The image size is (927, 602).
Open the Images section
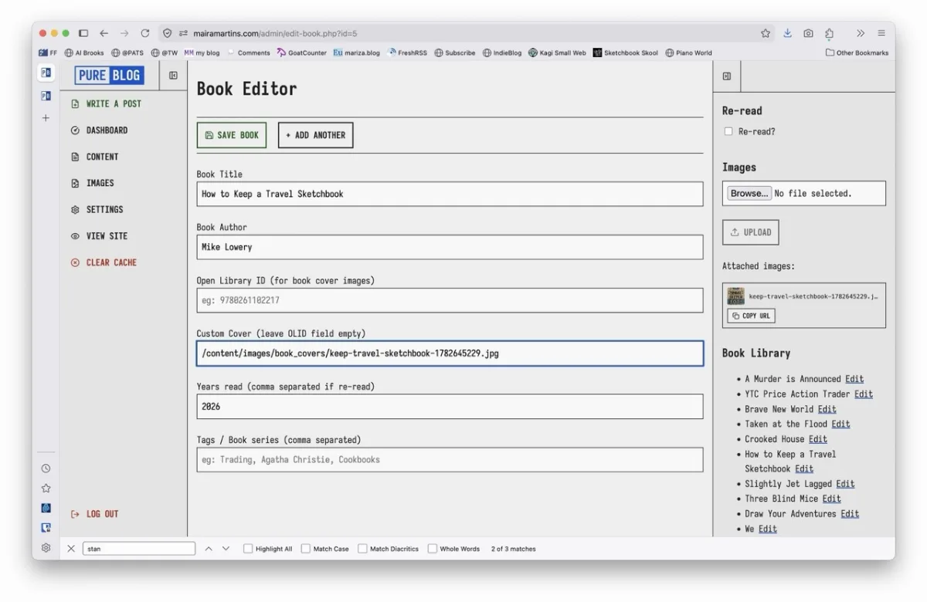tap(93, 183)
